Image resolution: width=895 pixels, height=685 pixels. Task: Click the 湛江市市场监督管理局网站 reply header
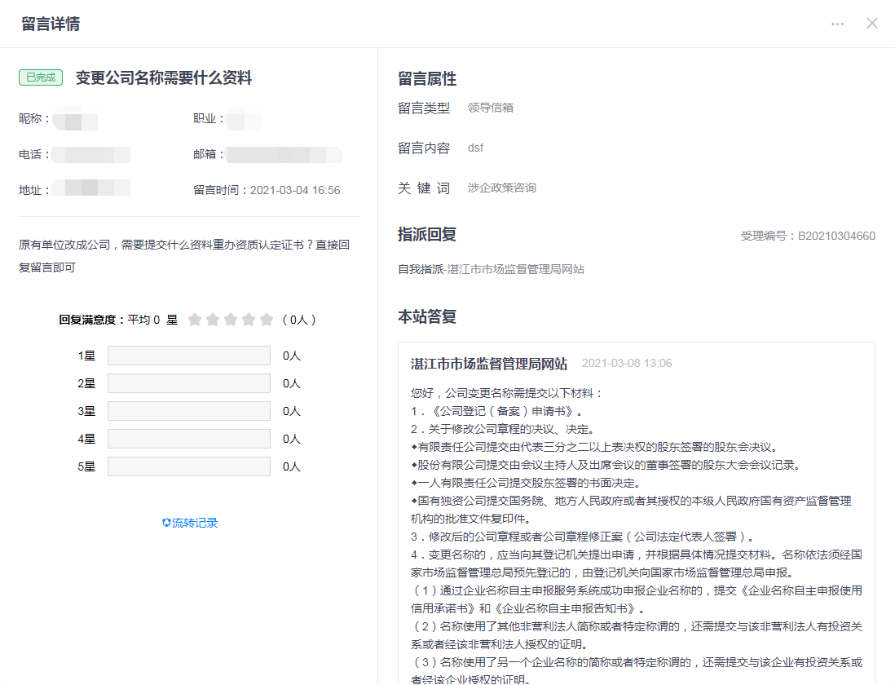click(489, 364)
